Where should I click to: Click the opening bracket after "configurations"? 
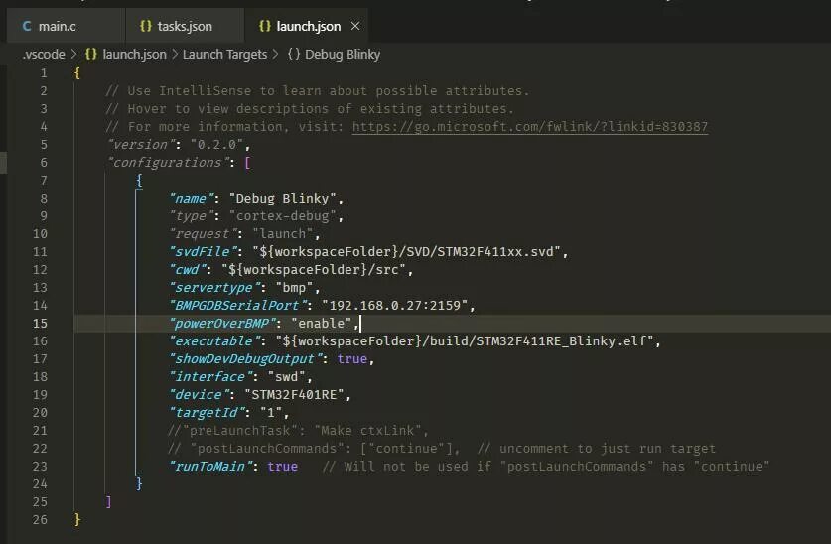[x=247, y=163]
